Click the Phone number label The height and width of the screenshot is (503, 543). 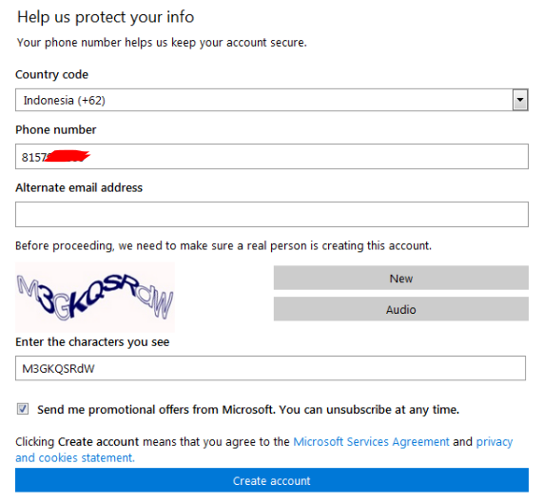(x=56, y=130)
